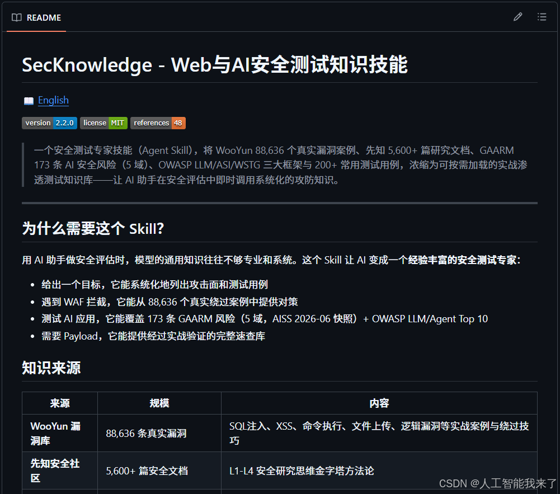Click the license MIT badge
560x494 pixels.
point(103,123)
